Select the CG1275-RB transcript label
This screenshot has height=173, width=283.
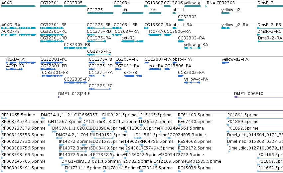[x=98, y=25]
